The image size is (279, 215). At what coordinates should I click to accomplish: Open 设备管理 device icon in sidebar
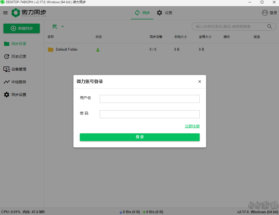tap(7, 69)
